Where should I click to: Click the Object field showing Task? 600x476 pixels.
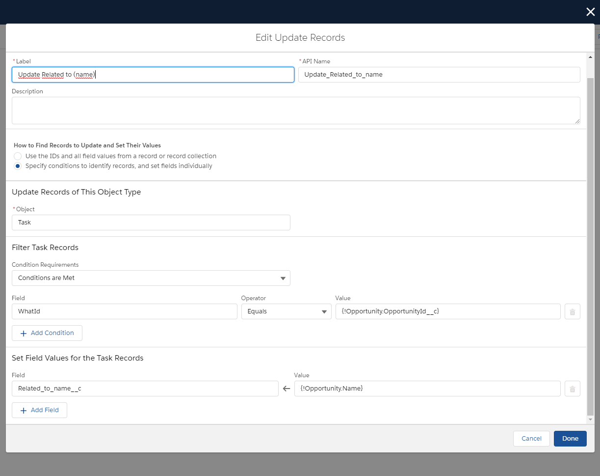(x=151, y=223)
